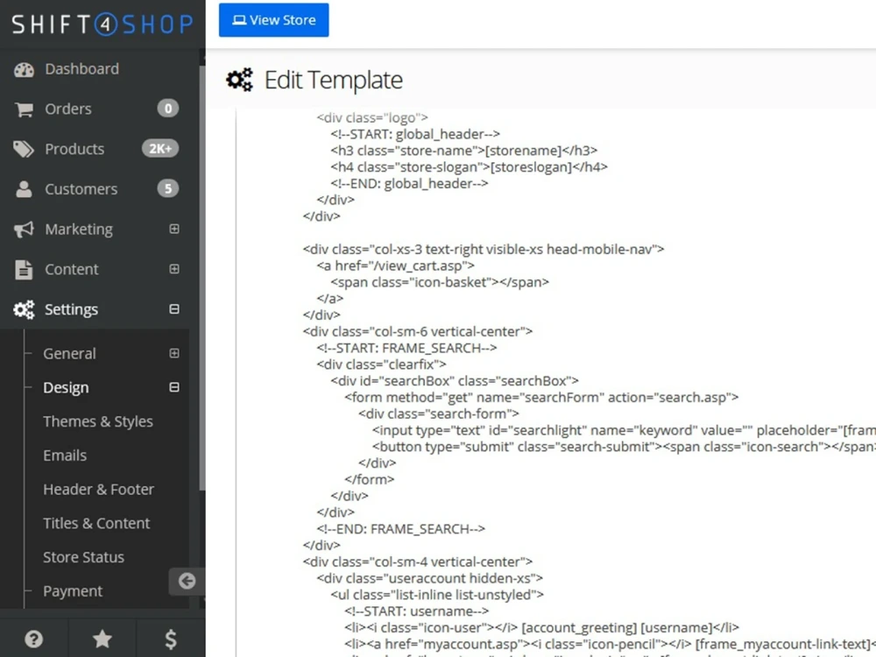Click the search-submit button code line
The image size is (876, 657).
[x=624, y=447]
